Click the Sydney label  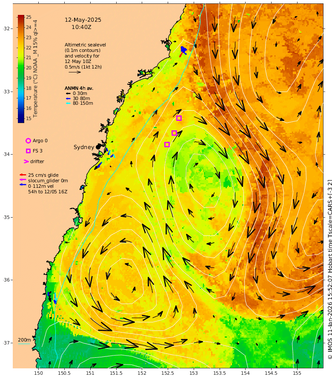point(84,147)
